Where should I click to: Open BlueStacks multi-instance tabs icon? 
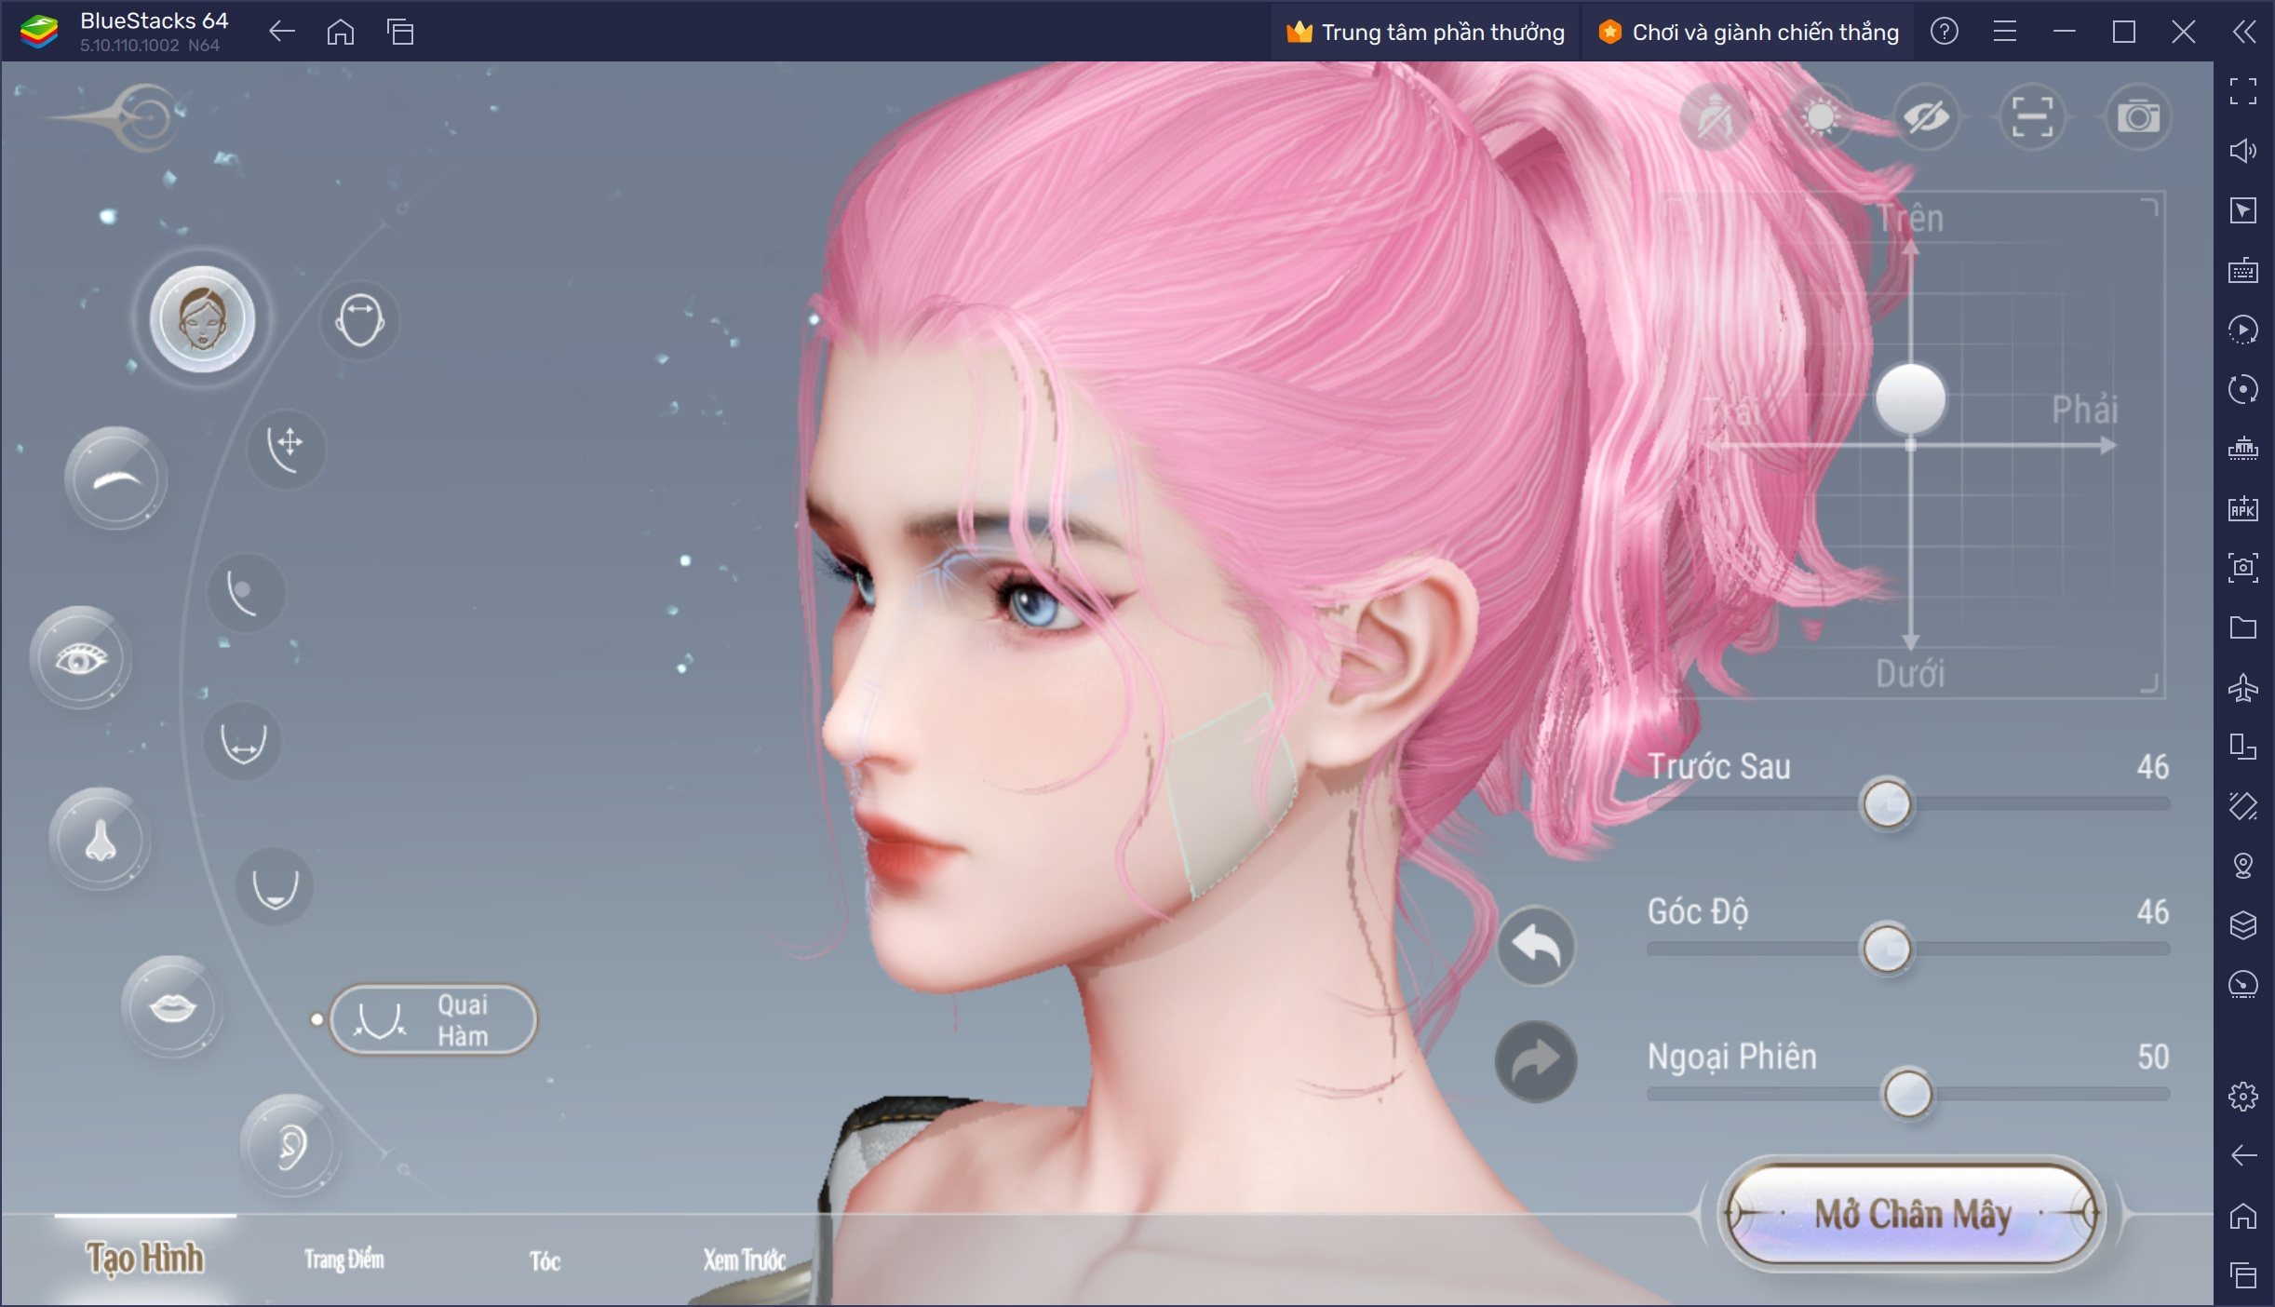click(400, 32)
